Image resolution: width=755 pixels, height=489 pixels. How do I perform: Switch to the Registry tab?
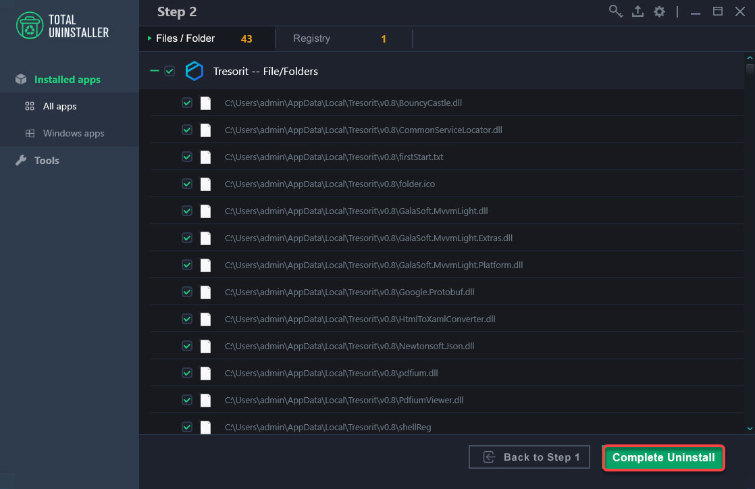pyautogui.click(x=344, y=38)
